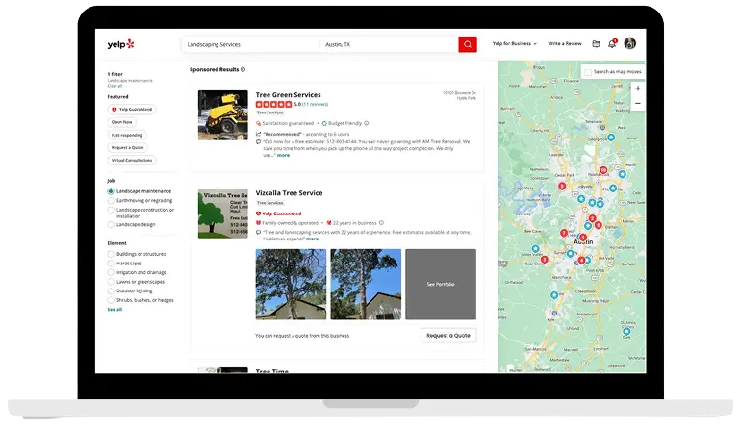Select Irrigation and drainage element

111,273
